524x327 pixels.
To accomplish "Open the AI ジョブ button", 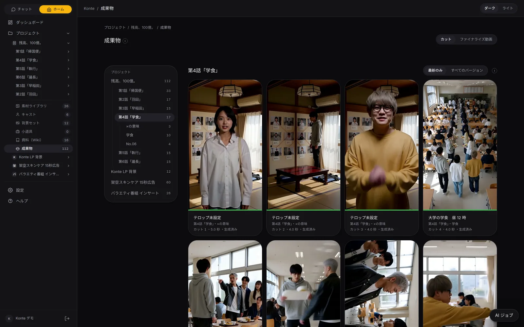I will tap(504, 316).
